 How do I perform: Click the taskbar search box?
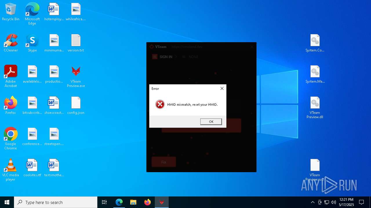tap(56, 202)
